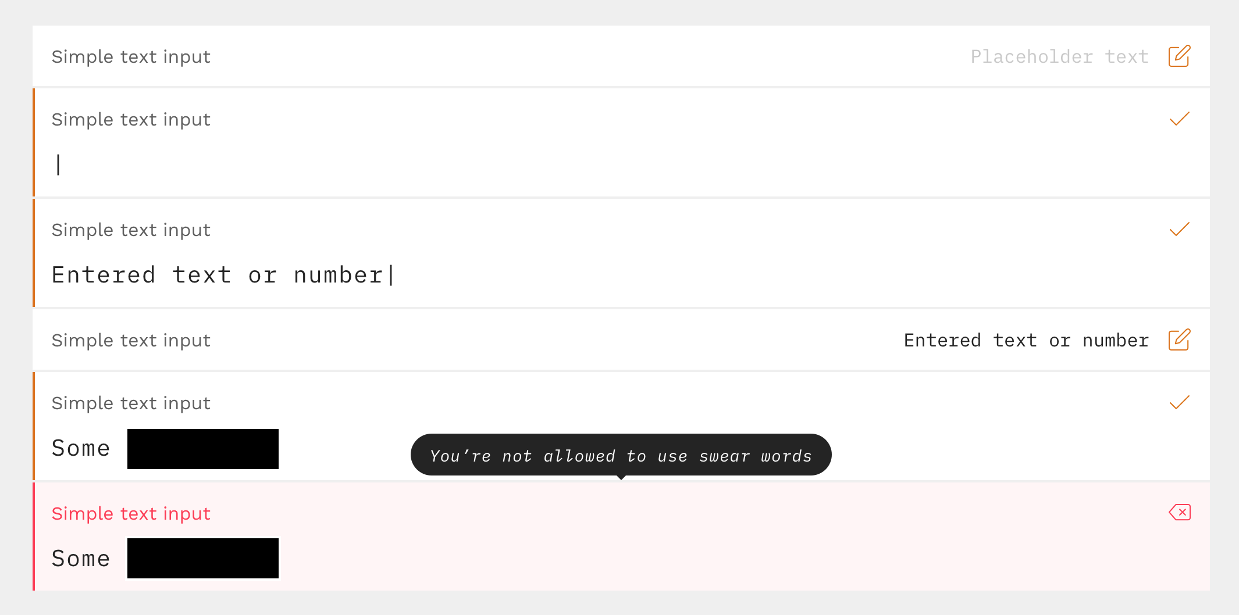This screenshot has height=615, width=1239.
Task: Click the red clear icon on the error input
Action: (x=1179, y=512)
